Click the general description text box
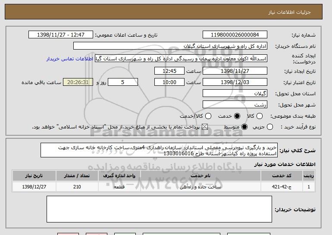 (x=159, y=150)
